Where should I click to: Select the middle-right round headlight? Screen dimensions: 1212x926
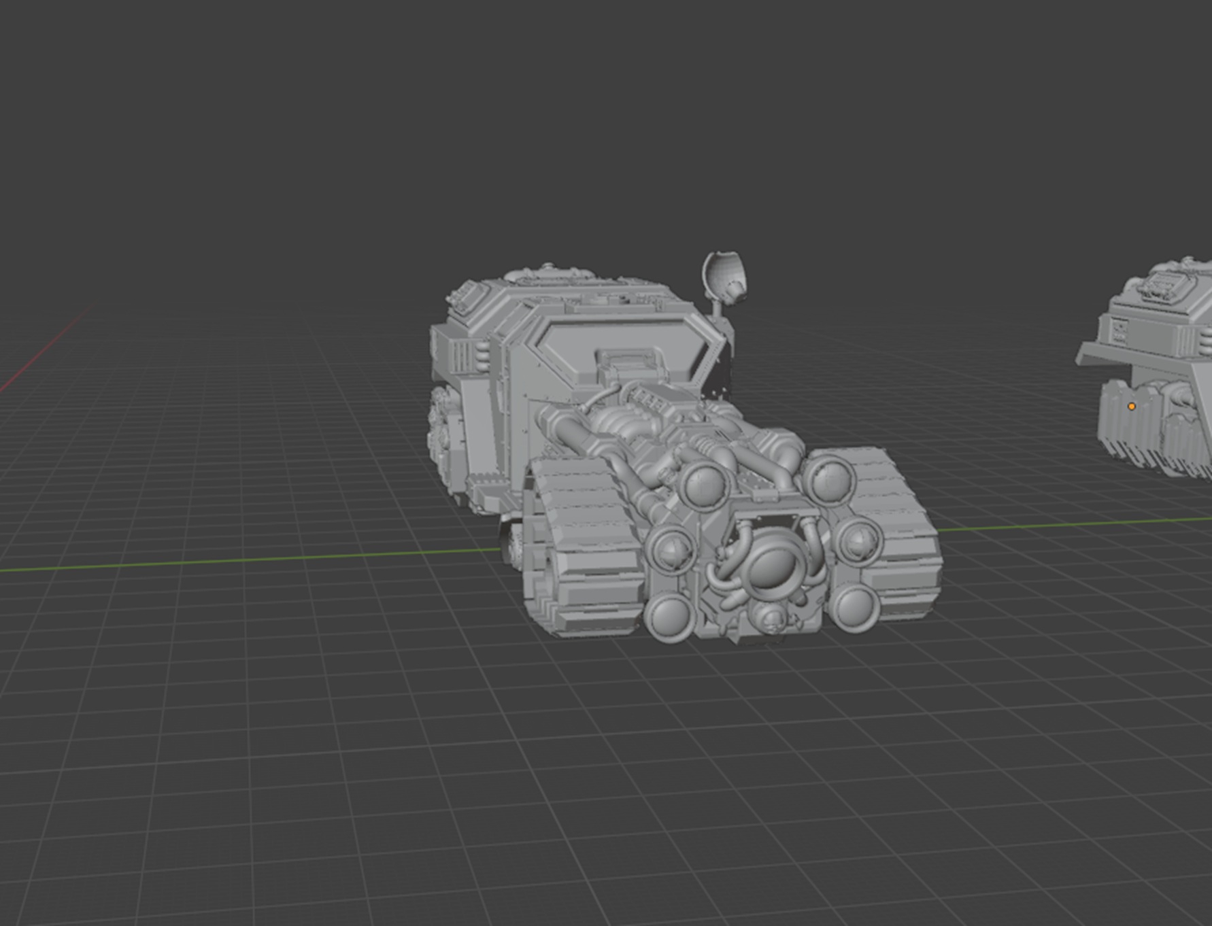858,540
